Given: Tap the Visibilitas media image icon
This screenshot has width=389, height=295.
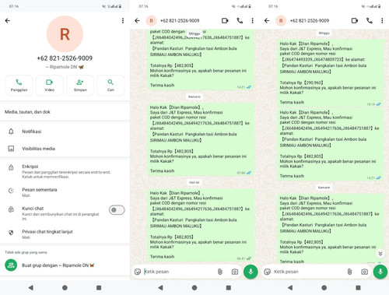Looking at the screenshot, I should (11, 149).
